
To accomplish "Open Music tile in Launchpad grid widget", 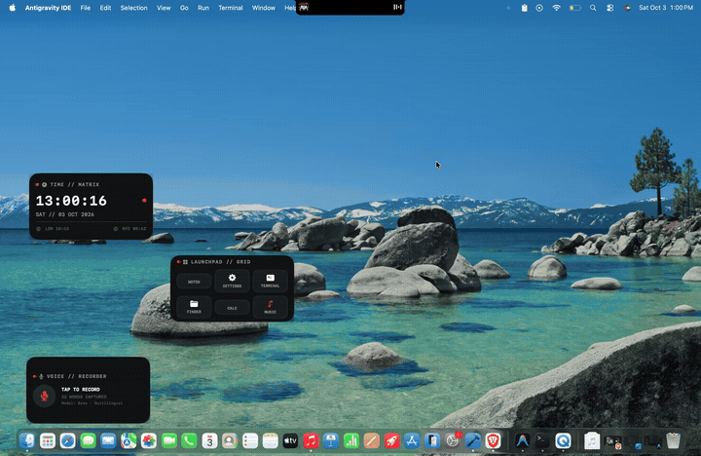I will pos(270,307).
